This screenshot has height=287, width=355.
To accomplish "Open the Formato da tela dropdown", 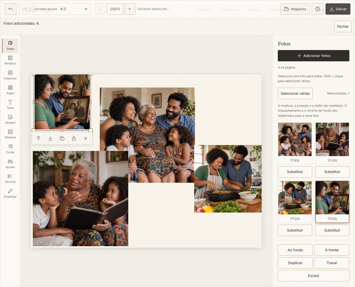I will click(61, 9).
